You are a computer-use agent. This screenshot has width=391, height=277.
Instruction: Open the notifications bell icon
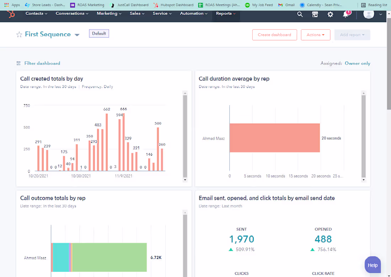[x=346, y=14]
